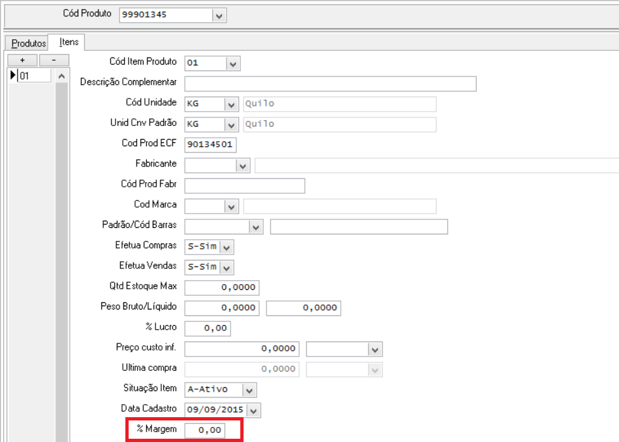Open the Padrão/Cód Barras dropdown
The height and width of the screenshot is (442, 619).
[256, 227]
